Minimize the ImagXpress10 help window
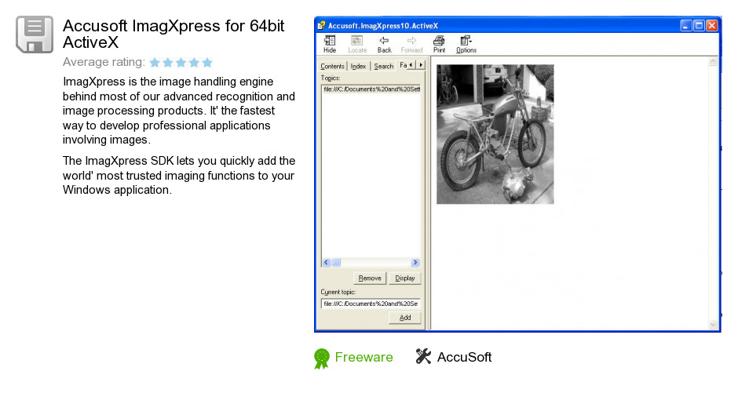The width and height of the screenshot is (738, 393). coord(685,25)
